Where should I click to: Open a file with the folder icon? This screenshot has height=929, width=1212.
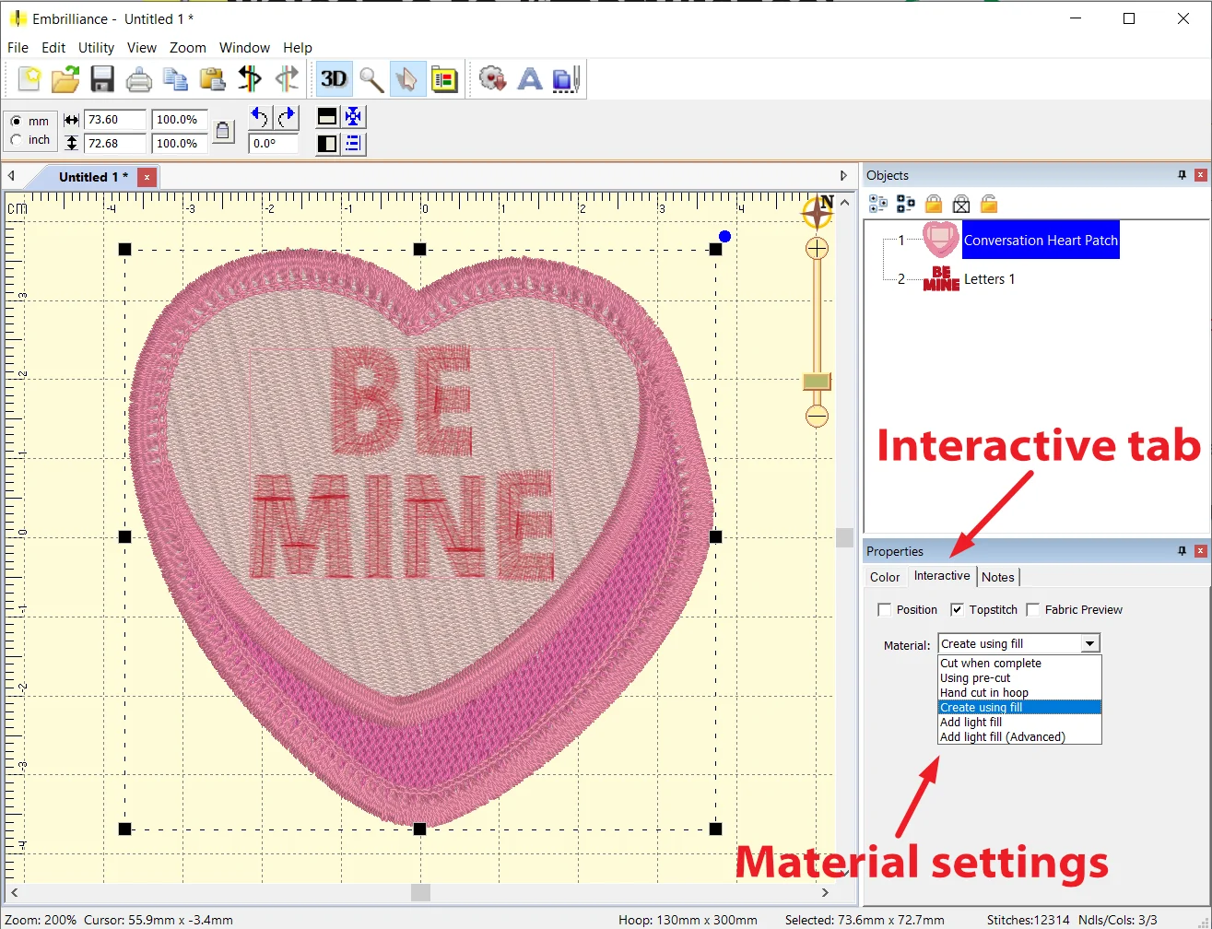65,79
